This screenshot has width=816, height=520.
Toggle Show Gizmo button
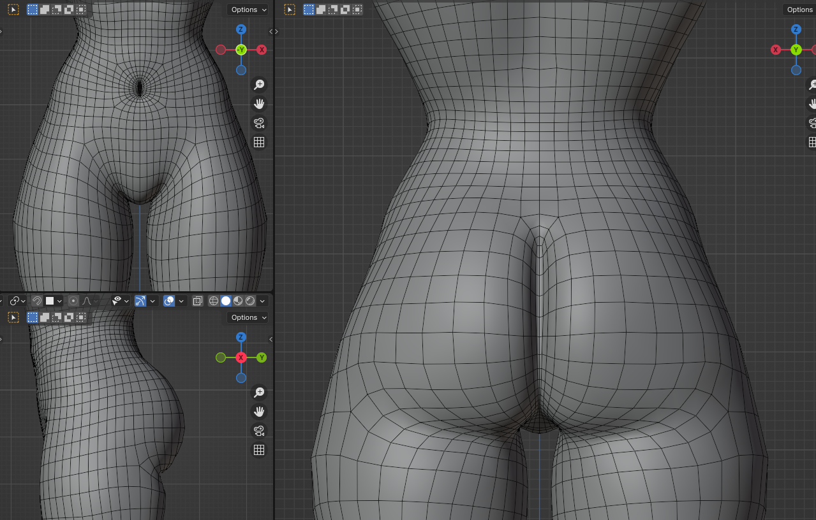pos(140,301)
